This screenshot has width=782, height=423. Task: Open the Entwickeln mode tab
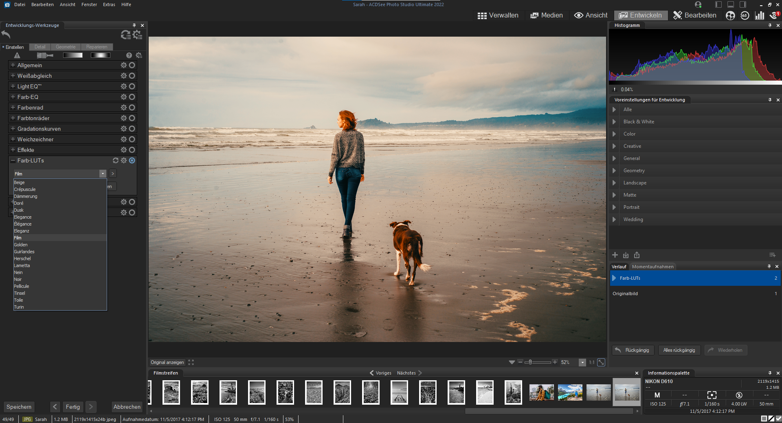(x=641, y=15)
